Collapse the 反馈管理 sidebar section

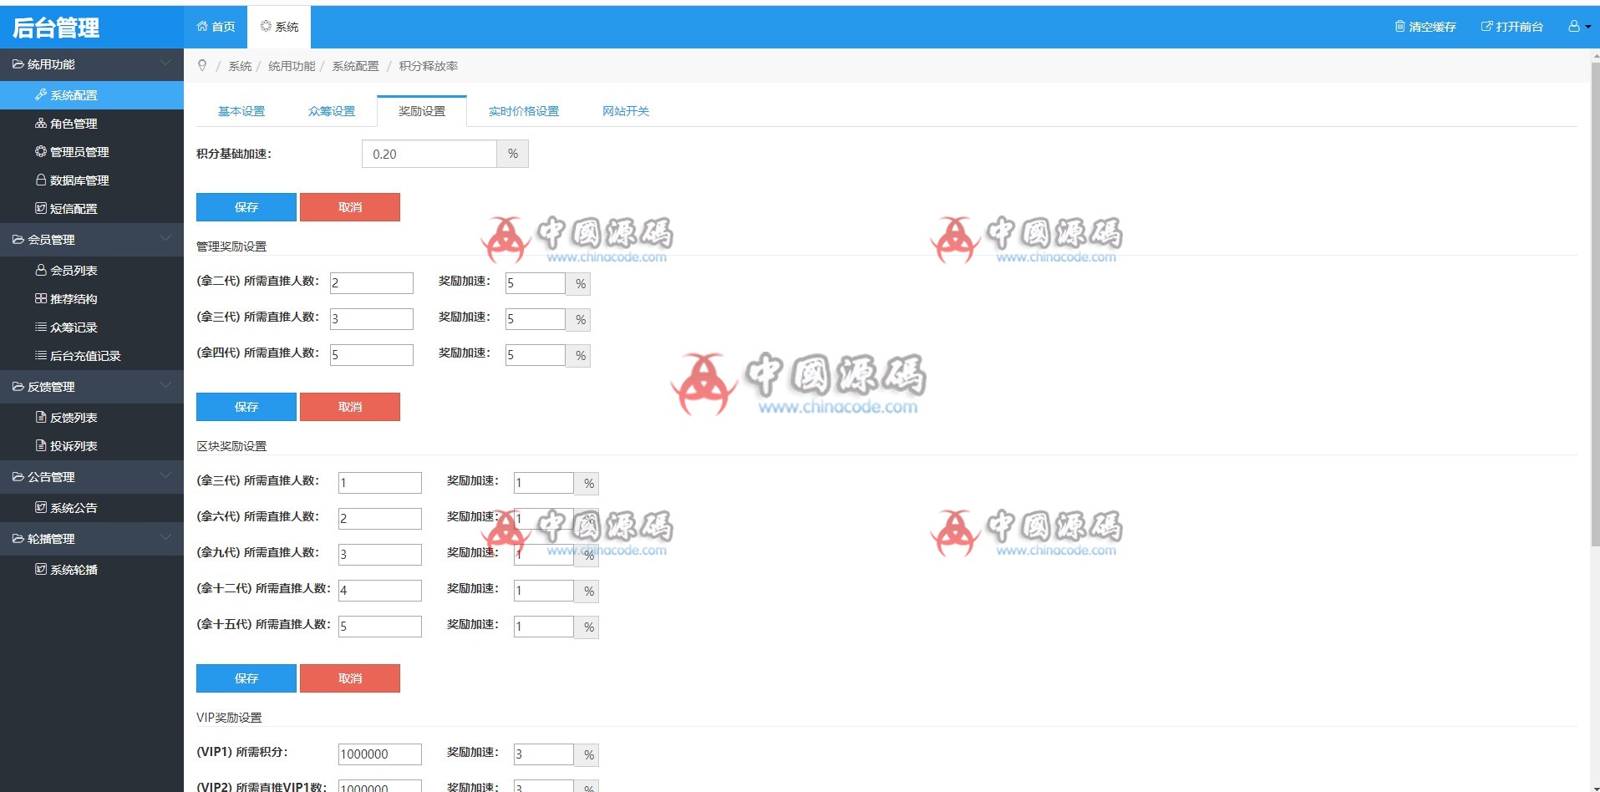pyautogui.click(x=165, y=386)
